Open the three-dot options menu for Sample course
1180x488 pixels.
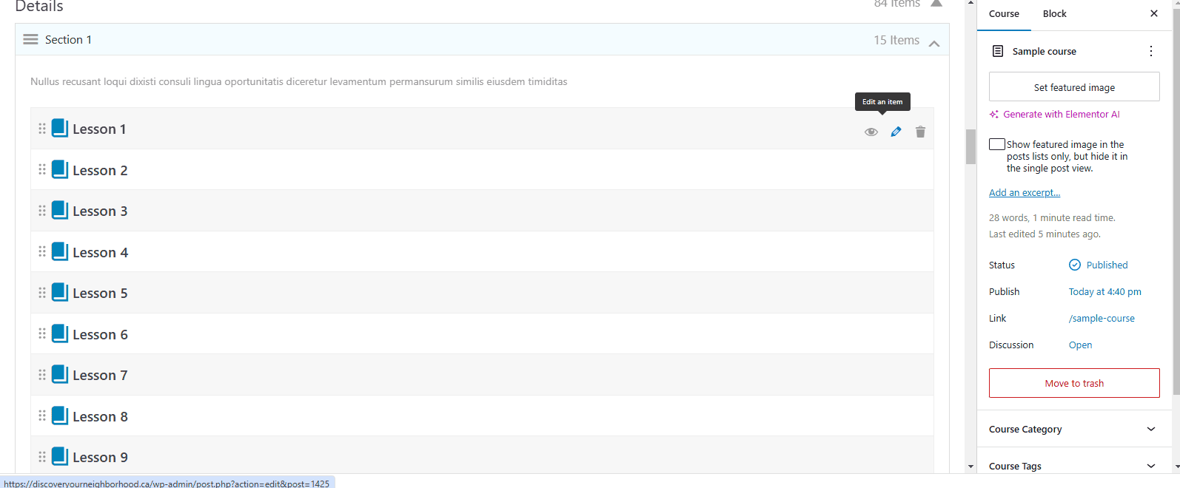tap(1150, 51)
